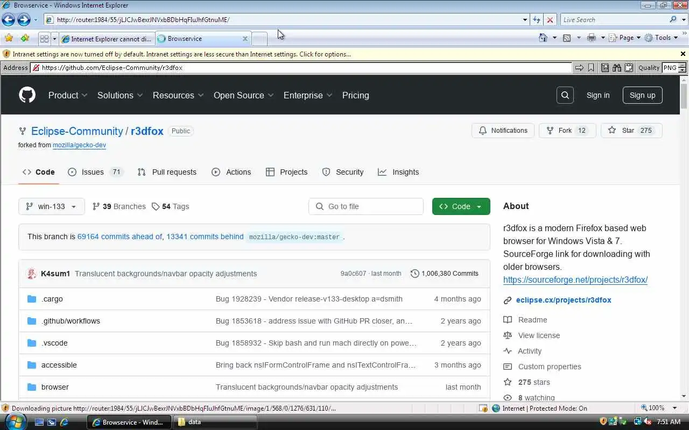Expand Tools menu dropdown

(x=675, y=38)
